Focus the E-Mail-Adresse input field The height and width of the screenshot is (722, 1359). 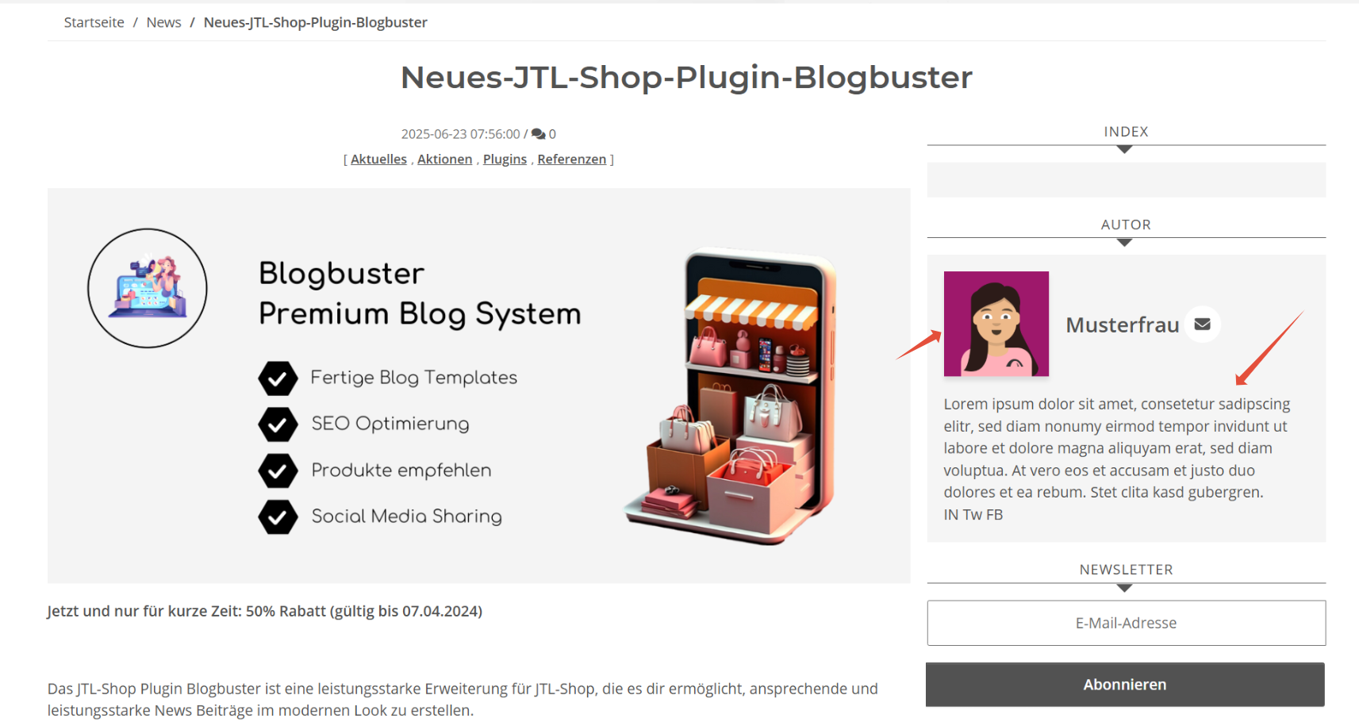[x=1126, y=623]
